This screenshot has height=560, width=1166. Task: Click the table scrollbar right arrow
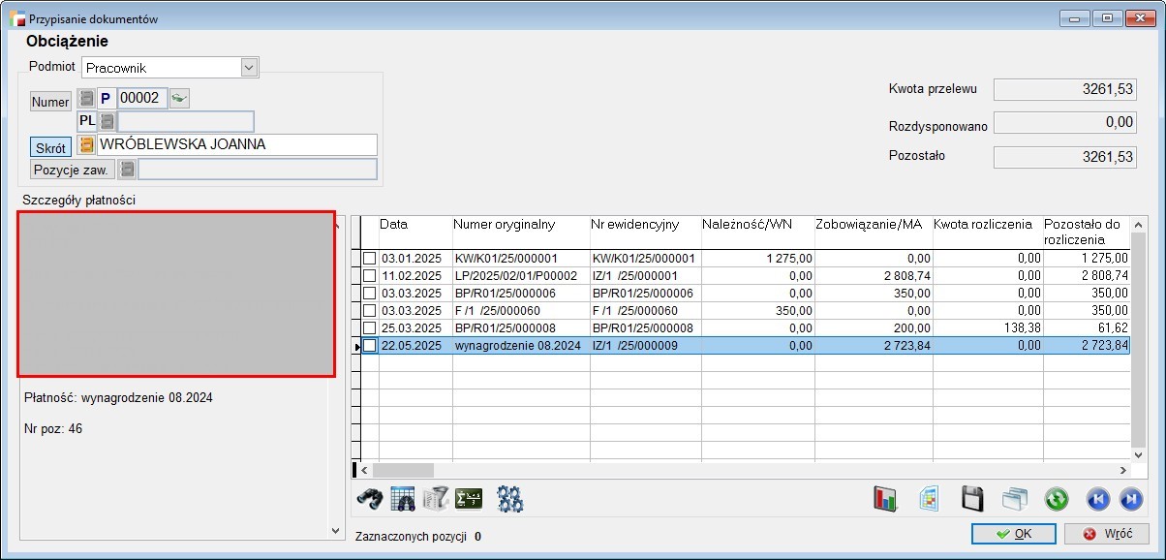point(1122,470)
